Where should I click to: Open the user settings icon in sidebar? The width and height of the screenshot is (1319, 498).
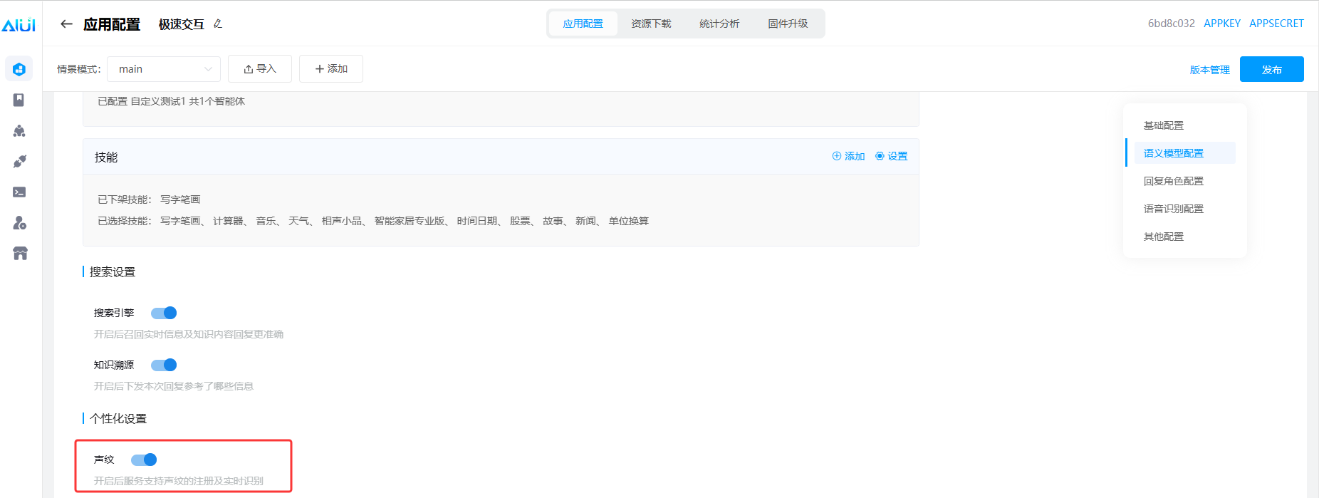[x=19, y=223]
